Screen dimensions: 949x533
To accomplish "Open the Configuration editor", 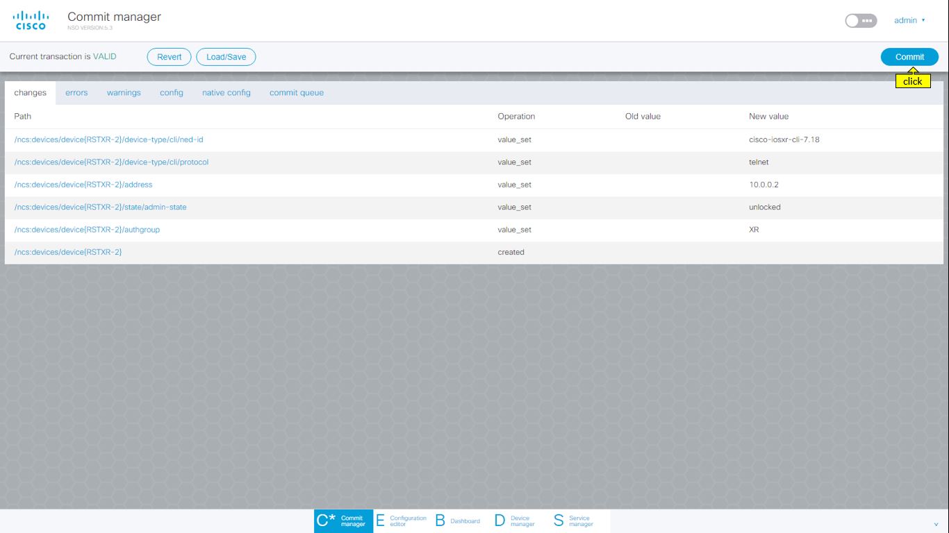I will click(x=402, y=521).
